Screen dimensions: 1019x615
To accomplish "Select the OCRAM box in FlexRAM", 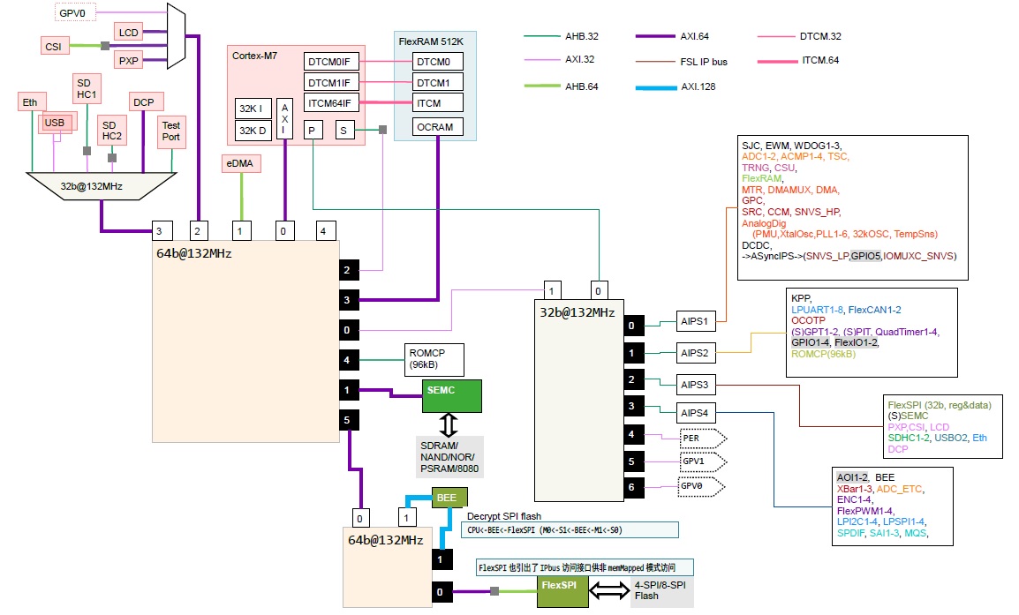I will click(437, 127).
